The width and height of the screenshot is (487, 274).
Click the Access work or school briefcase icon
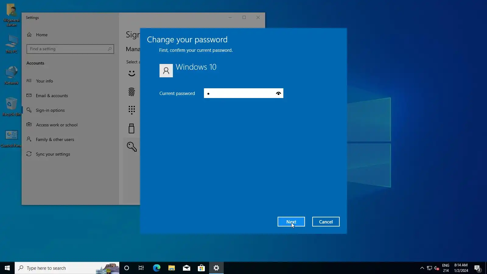click(x=29, y=125)
